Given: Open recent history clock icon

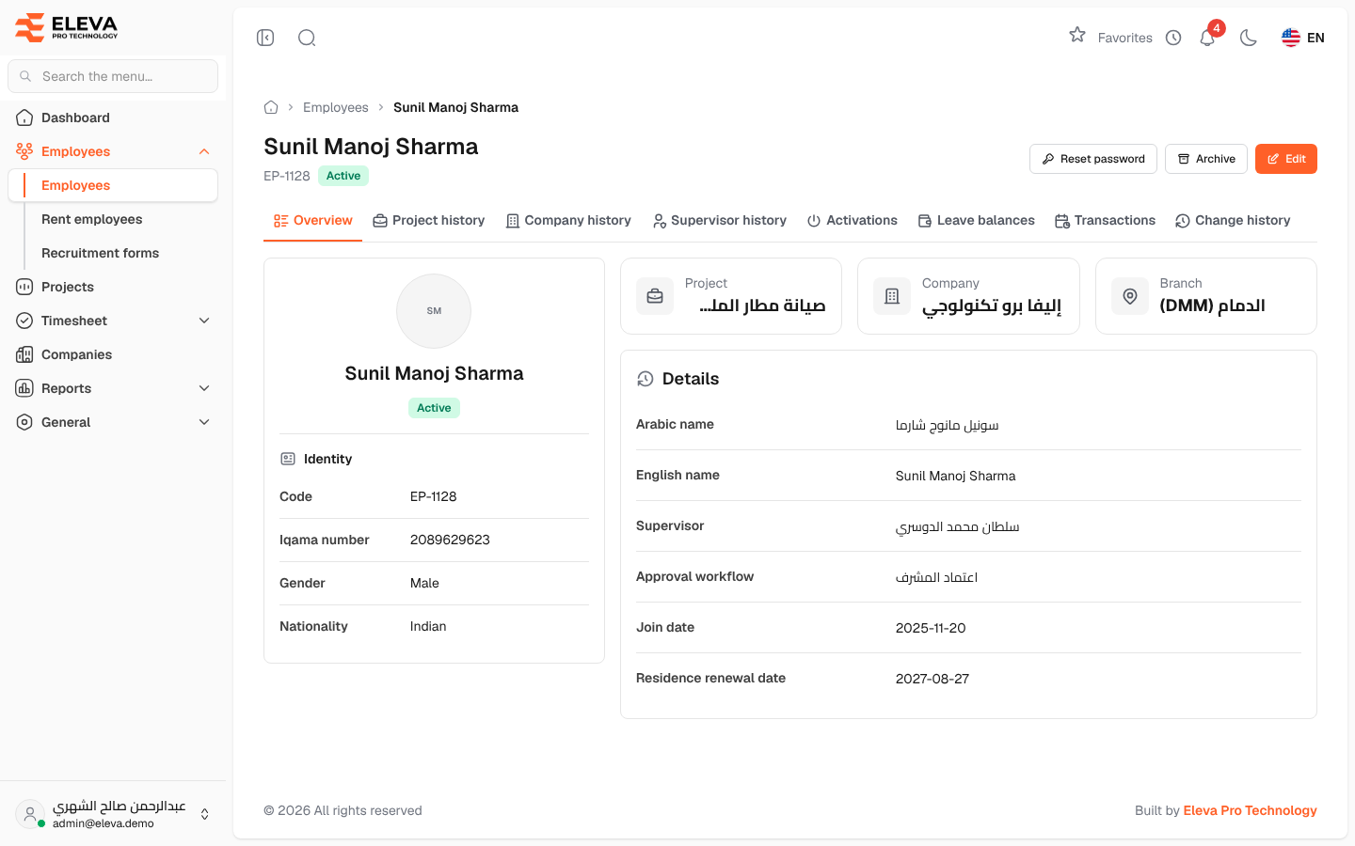Looking at the screenshot, I should pos(1173,38).
